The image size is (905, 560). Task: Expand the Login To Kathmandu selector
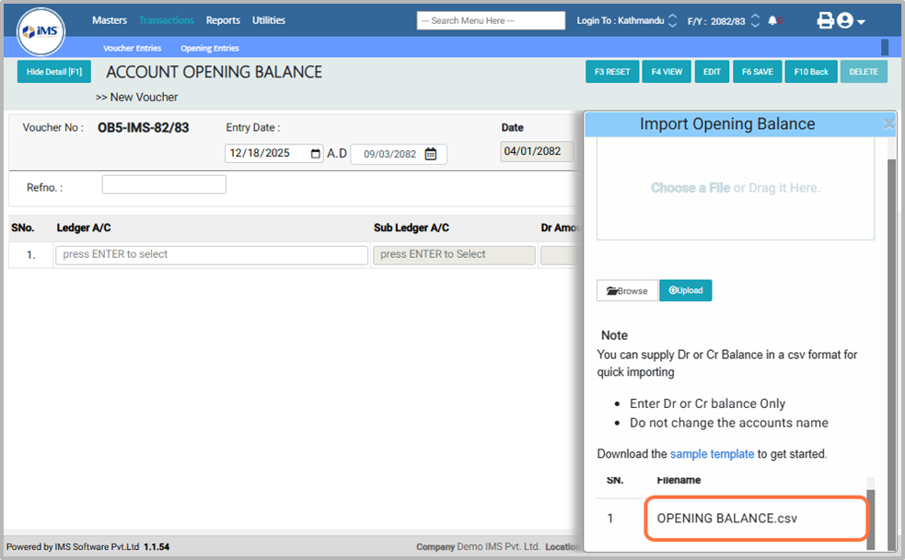tap(672, 20)
